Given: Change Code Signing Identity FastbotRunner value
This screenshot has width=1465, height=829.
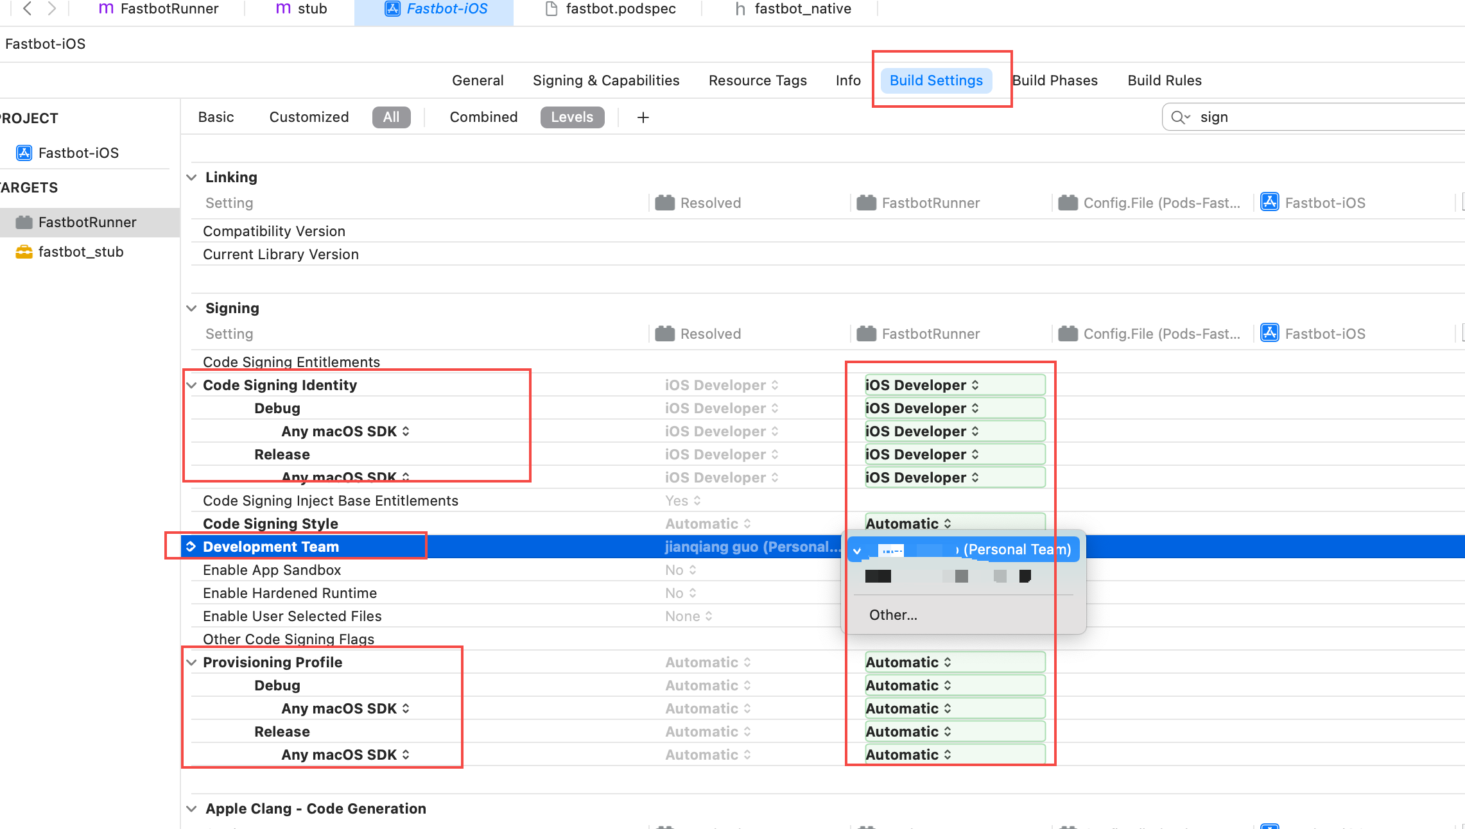Looking at the screenshot, I should point(954,385).
